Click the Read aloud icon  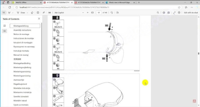43,12
